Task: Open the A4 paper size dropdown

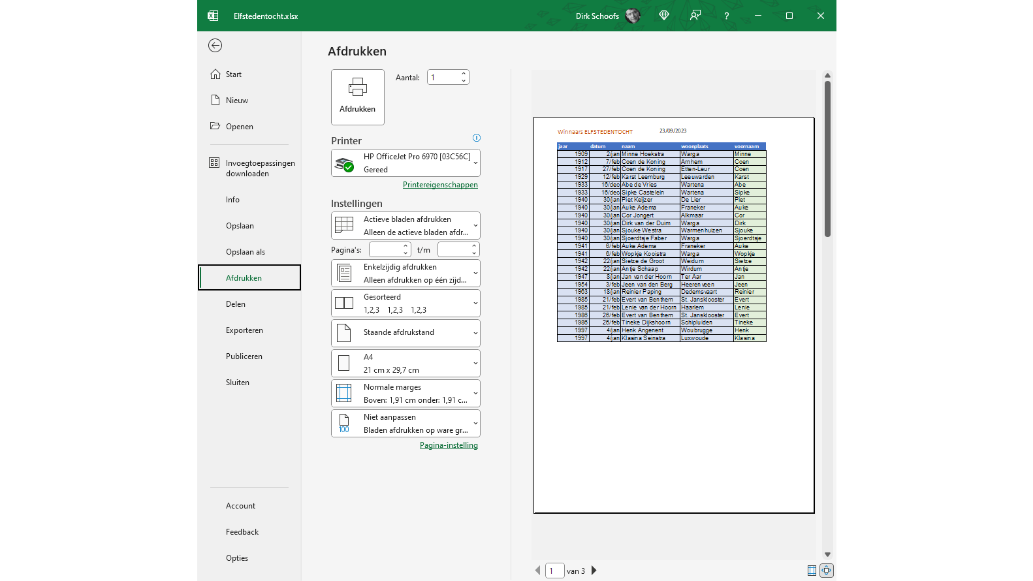Action: tap(405, 364)
